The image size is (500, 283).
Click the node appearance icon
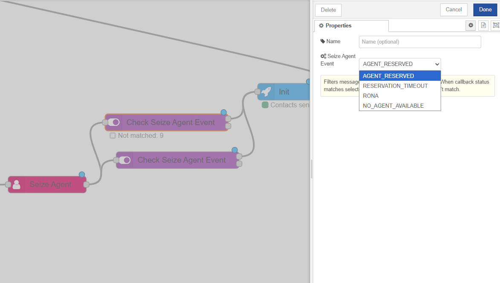tap(495, 26)
